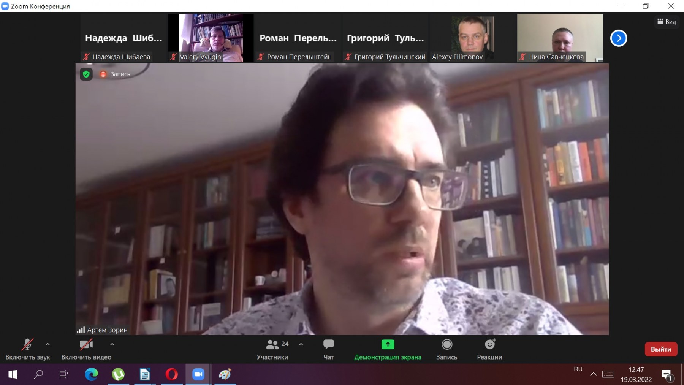The width and height of the screenshot is (684, 385).
Task: Unmute the microphone with Включить звук
Action: click(x=27, y=349)
